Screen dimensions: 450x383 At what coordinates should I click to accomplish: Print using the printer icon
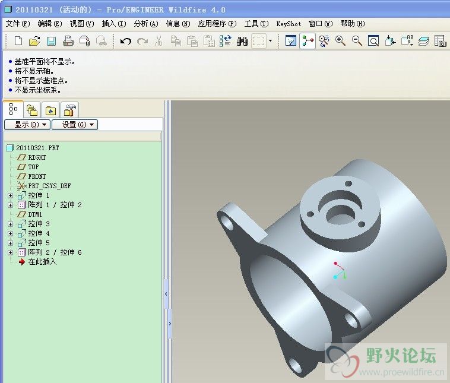(x=68, y=41)
